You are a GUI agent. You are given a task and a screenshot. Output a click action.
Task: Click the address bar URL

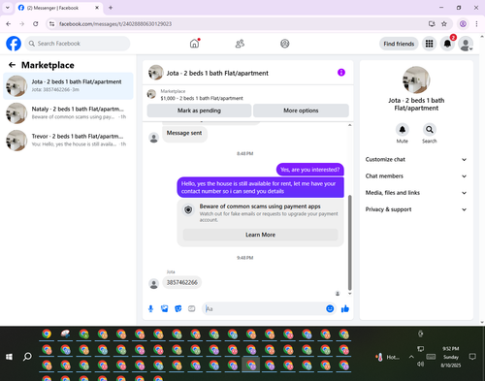(x=115, y=24)
